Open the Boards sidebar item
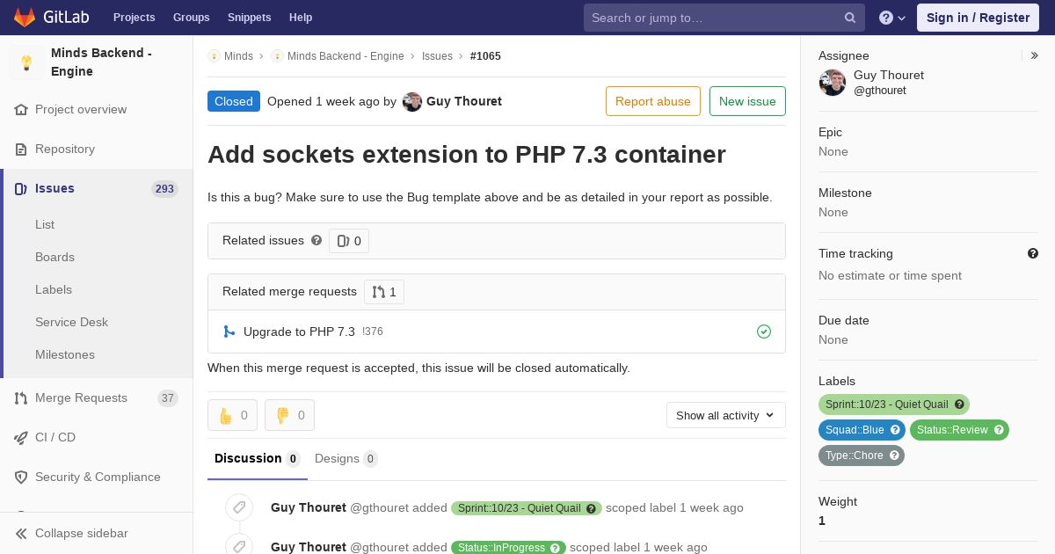This screenshot has width=1055, height=554. click(55, 257)
